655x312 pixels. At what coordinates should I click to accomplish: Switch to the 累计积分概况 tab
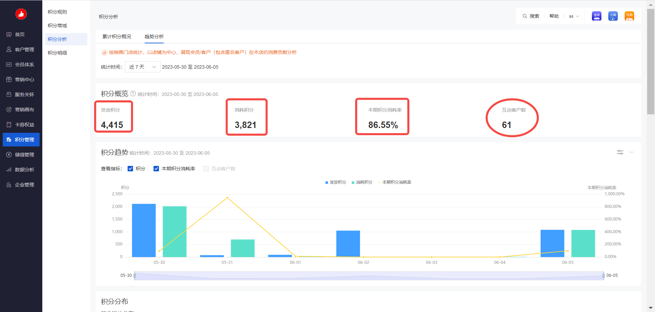click(117, 37)
